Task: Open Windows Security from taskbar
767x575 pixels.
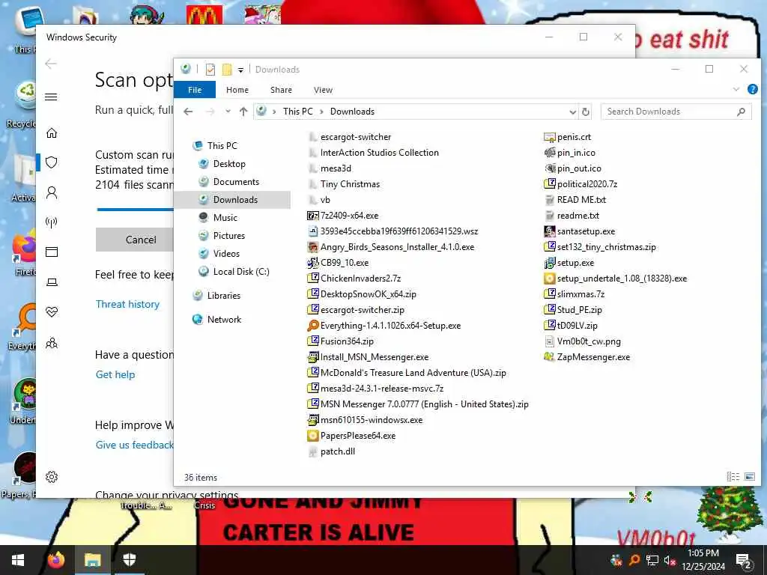Action: (x=129, y=560)
